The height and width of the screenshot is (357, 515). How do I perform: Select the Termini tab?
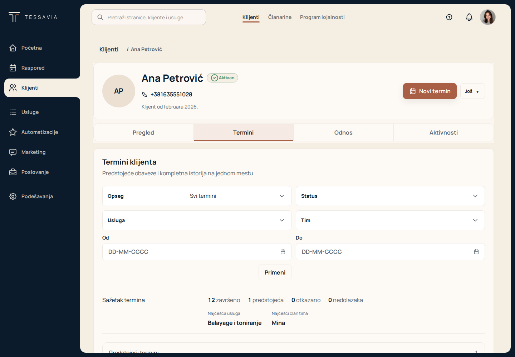pyautogui.click(x=244, y=132)
